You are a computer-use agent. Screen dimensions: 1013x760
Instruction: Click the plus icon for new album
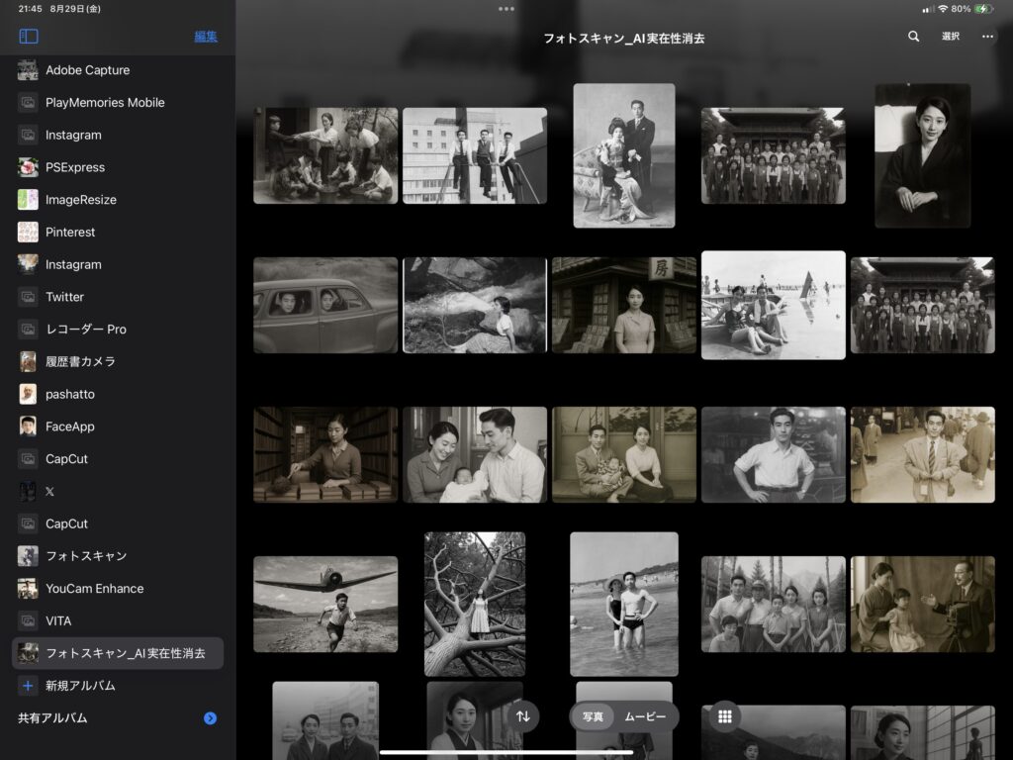click(x=28, y=686)
